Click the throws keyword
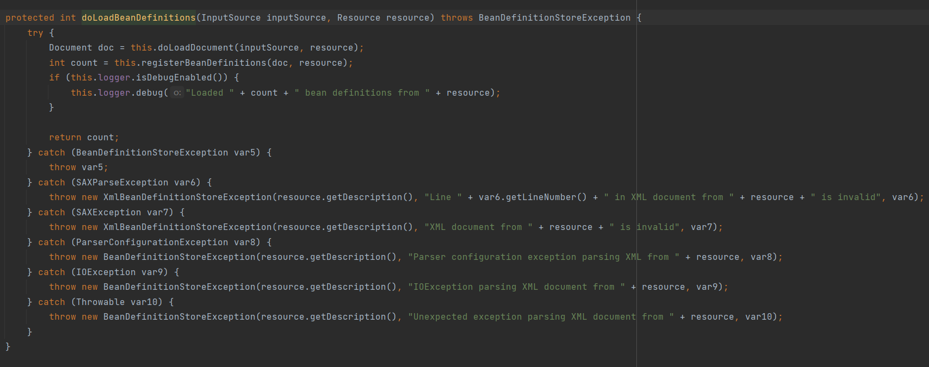This screenshot has height=367, width=929. 457,18
